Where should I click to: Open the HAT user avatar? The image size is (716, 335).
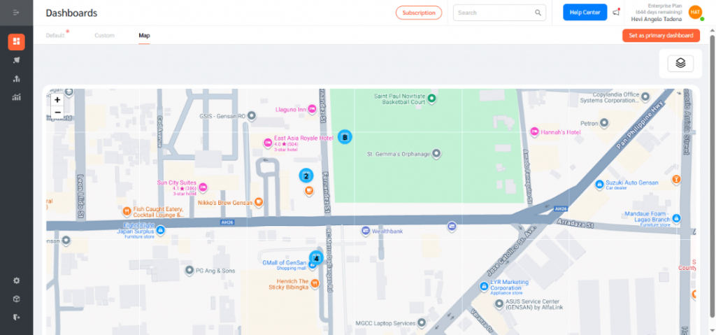(x=695, y=13)
